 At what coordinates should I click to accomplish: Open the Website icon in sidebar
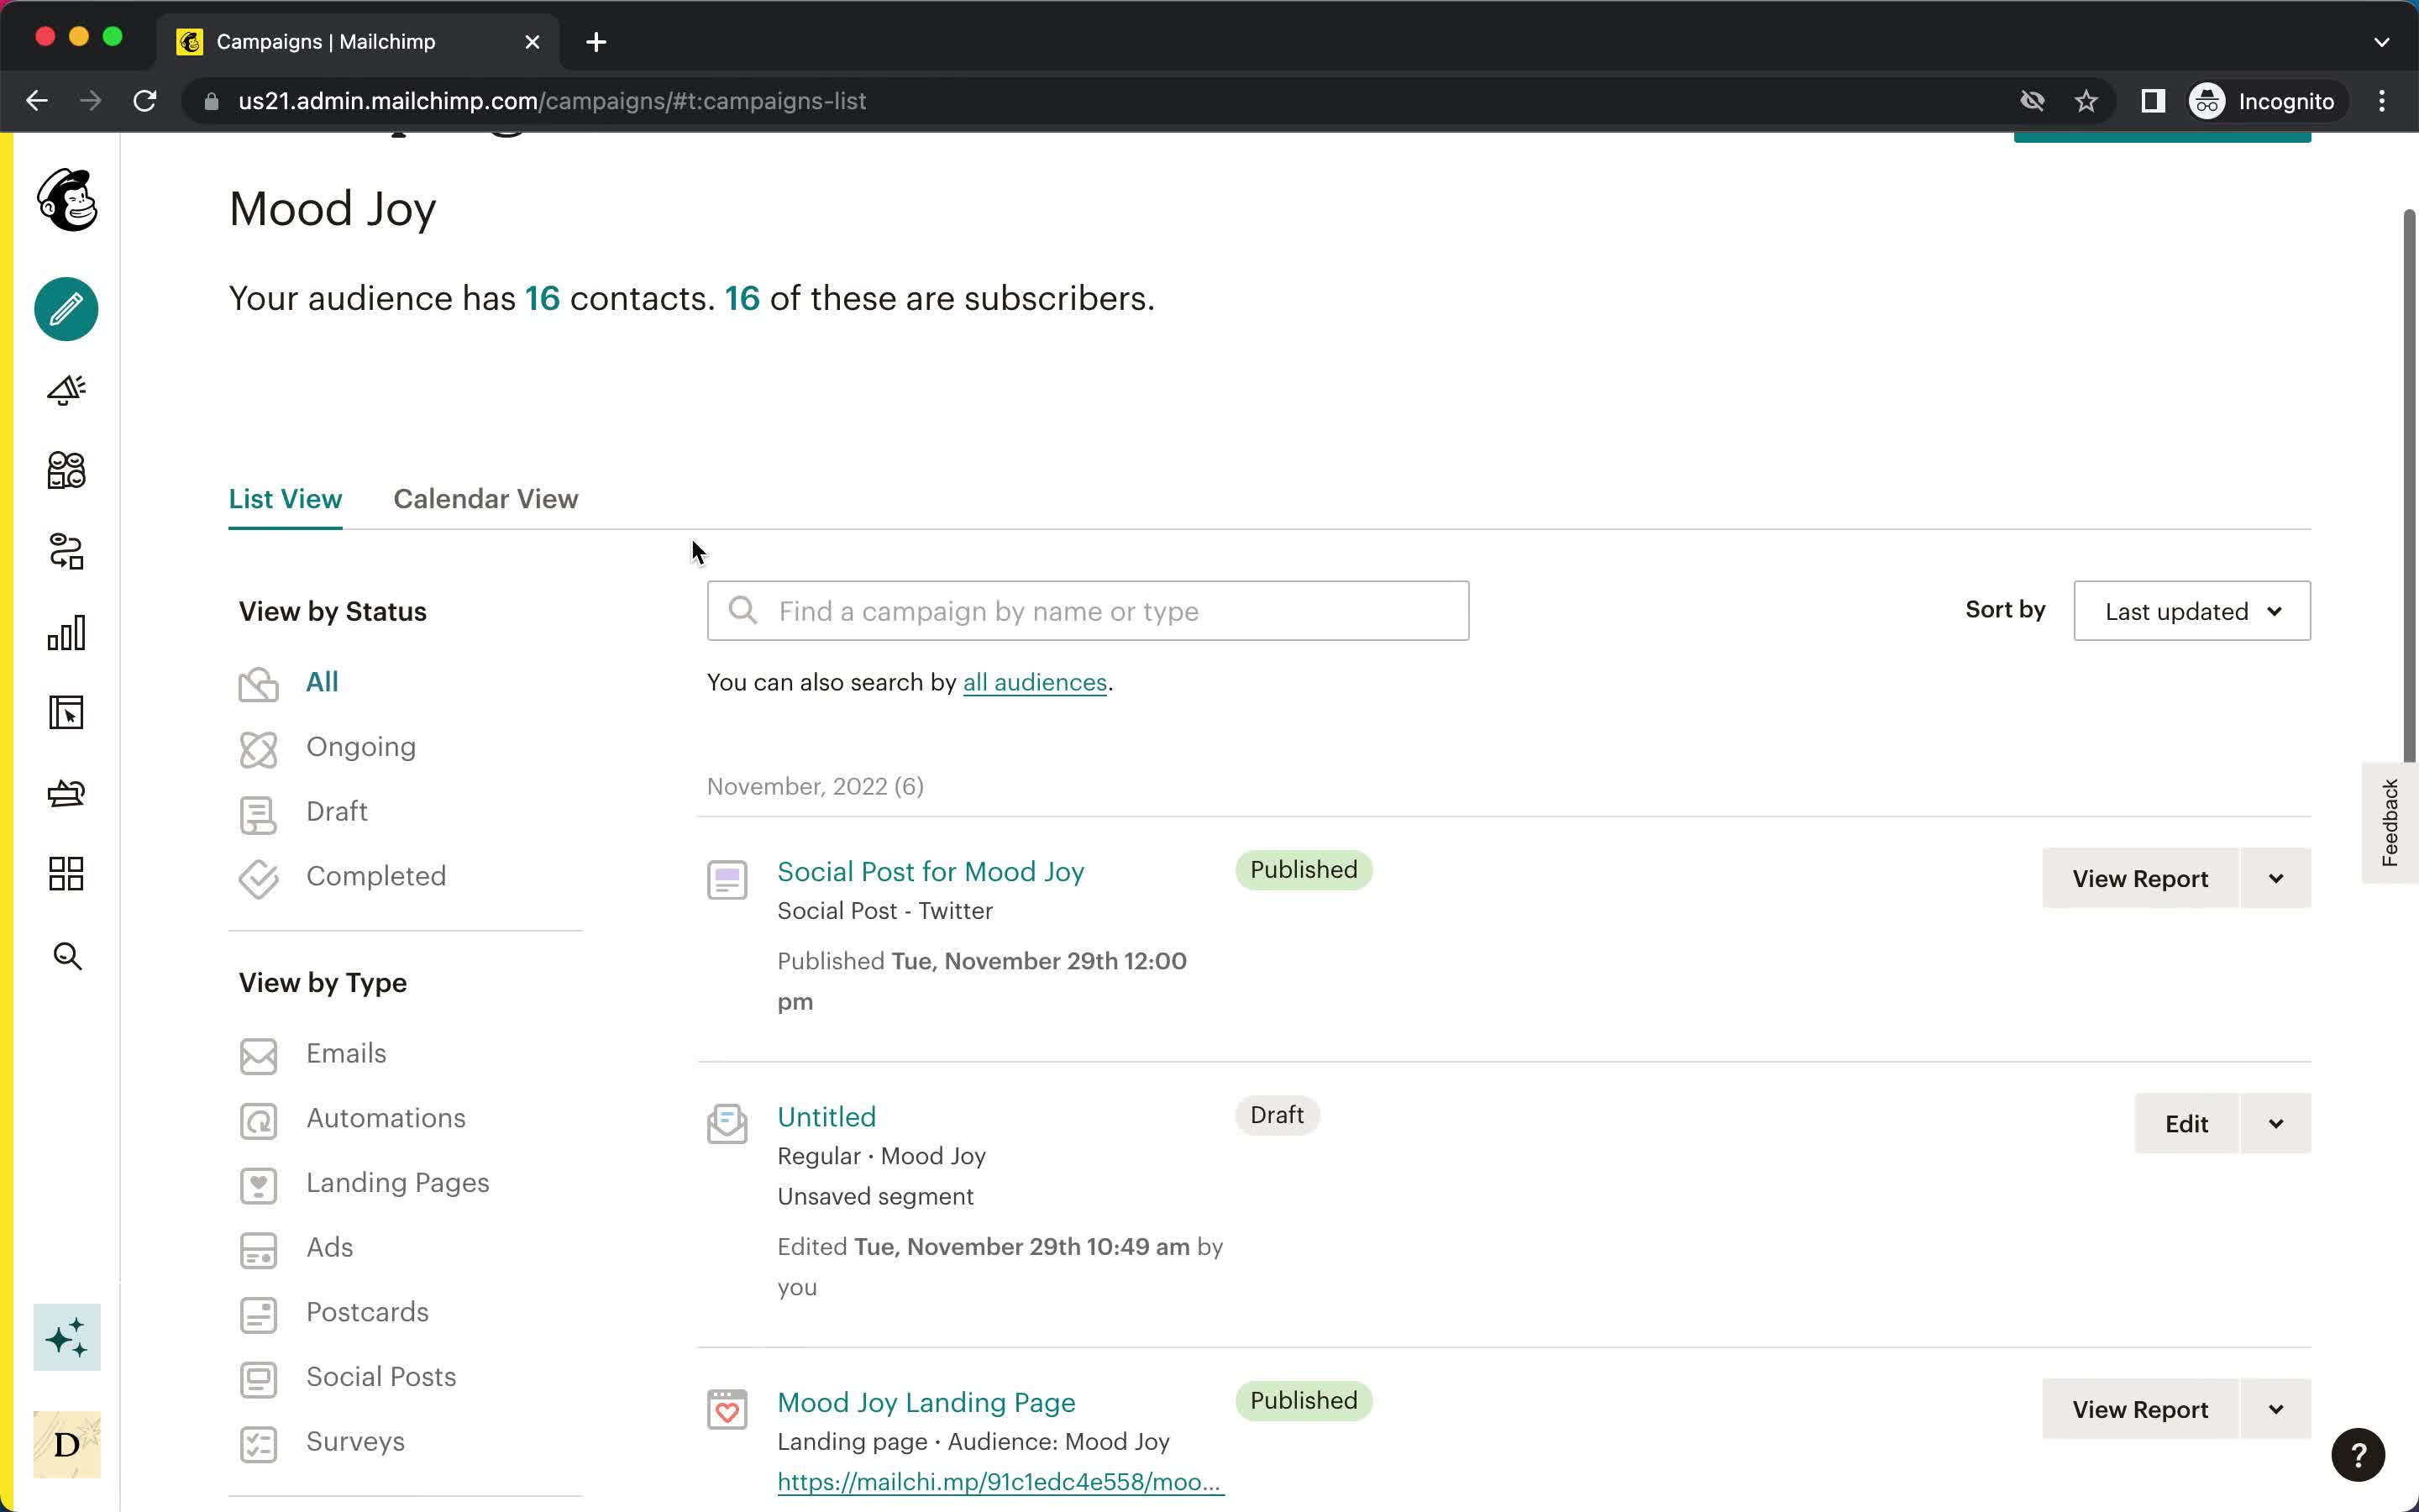(x=67, y=713)
